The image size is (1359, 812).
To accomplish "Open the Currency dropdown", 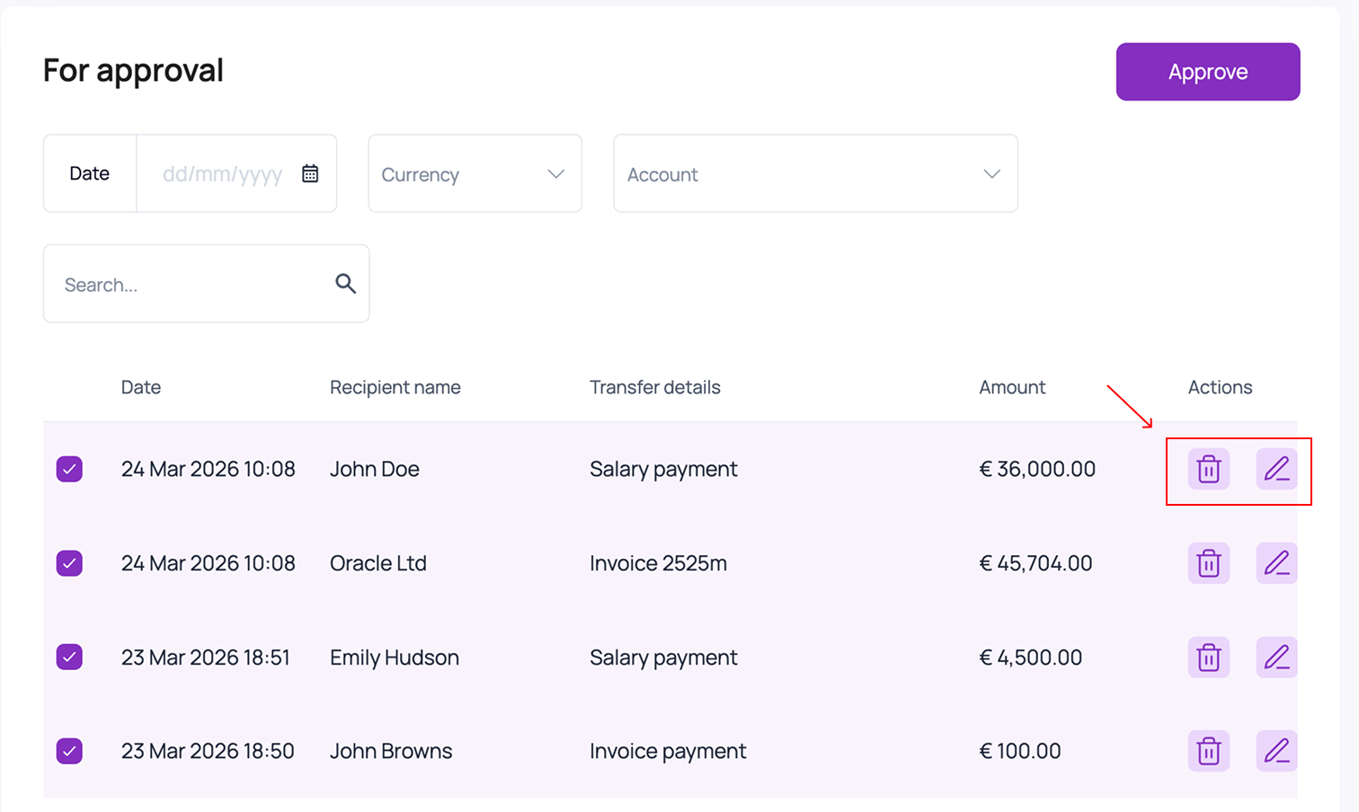I will [x=475, y=173].
